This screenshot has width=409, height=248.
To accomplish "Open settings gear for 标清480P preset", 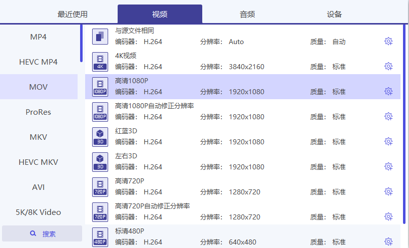I will [x=388, y=241].
